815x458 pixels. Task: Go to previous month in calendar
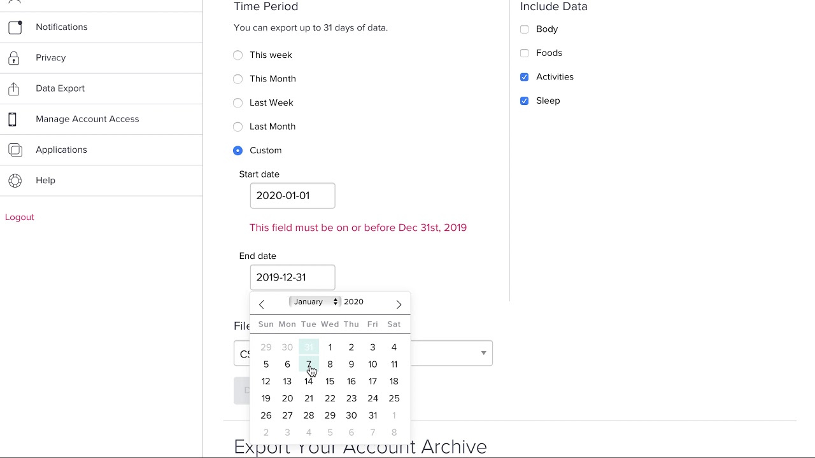point(262,304)
